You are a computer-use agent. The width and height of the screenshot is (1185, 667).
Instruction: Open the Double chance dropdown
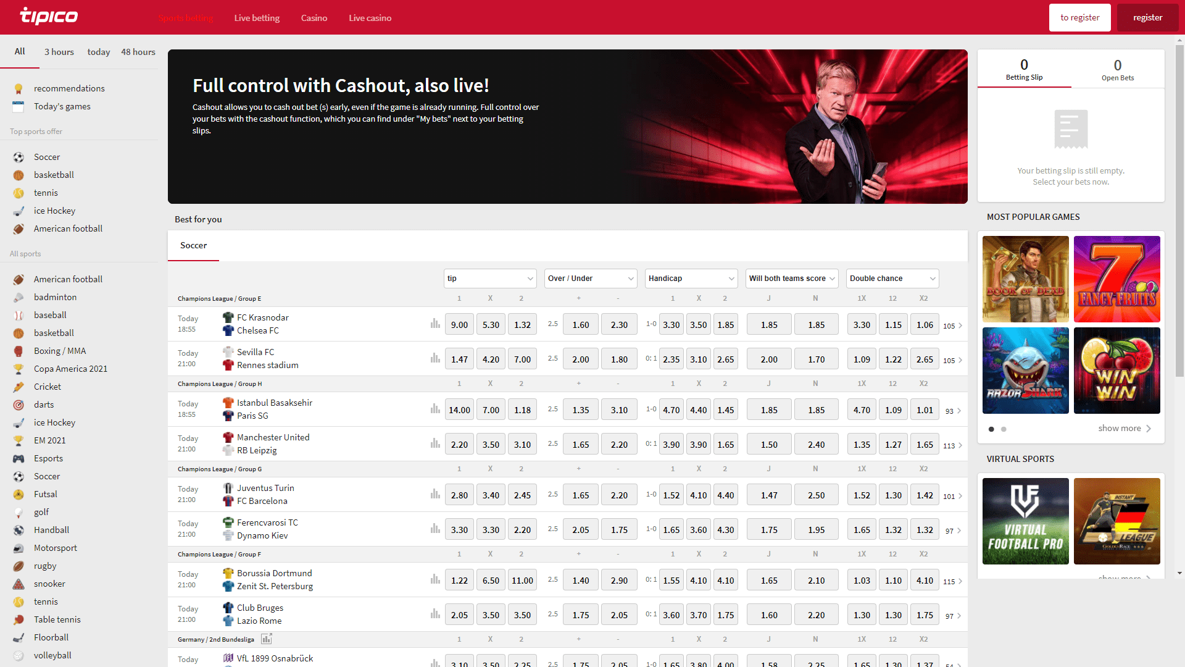click(892, 279)
